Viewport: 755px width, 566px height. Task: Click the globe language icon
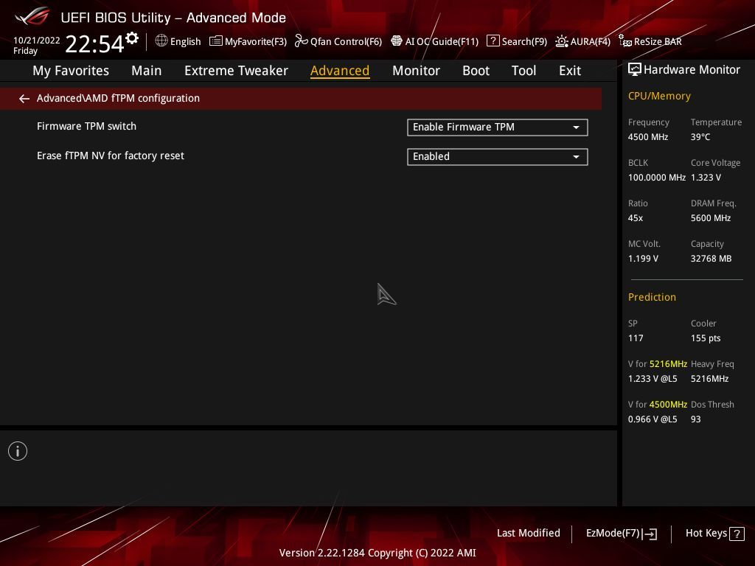tap(161, 41)
